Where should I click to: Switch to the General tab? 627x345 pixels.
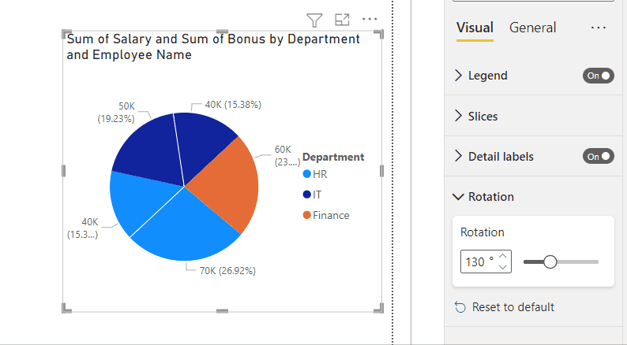pos(532,28)
